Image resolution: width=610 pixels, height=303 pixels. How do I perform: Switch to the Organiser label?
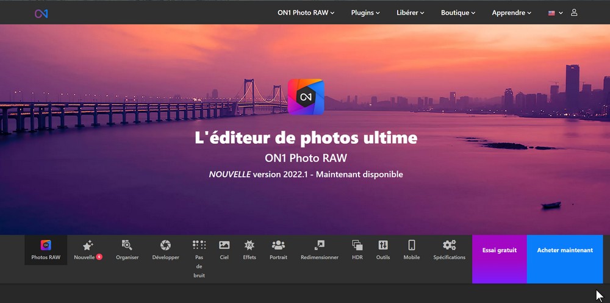click(127, 257)
